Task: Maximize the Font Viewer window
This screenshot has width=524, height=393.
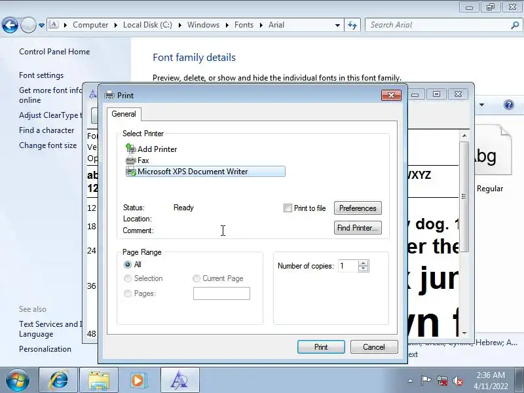Action: 436,94
